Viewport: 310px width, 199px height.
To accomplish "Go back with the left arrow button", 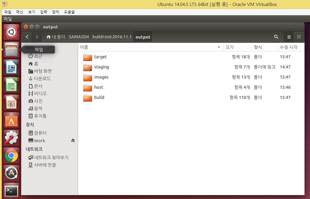I will click(27, 37).
